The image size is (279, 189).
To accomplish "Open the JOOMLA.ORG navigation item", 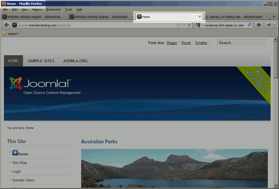I will point(75,61).
